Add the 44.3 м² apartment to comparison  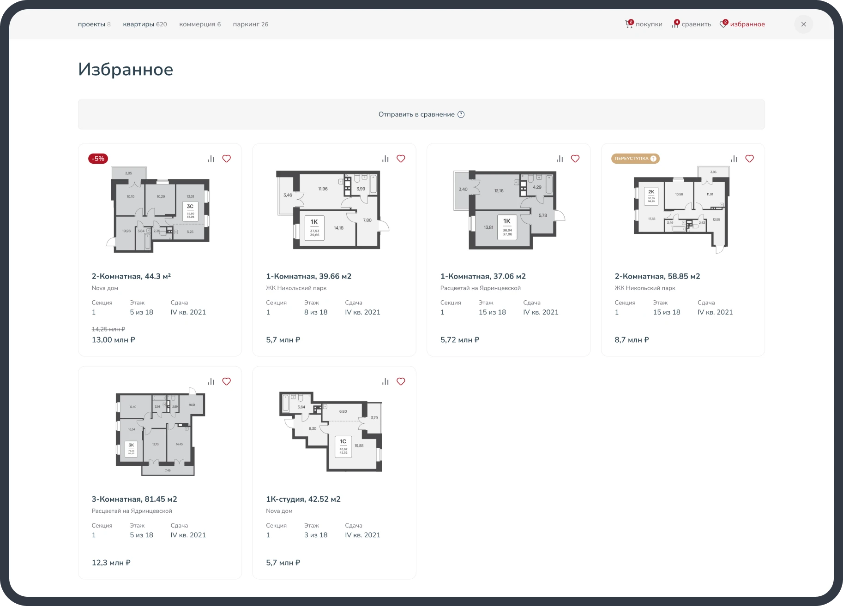pos(211,159)
